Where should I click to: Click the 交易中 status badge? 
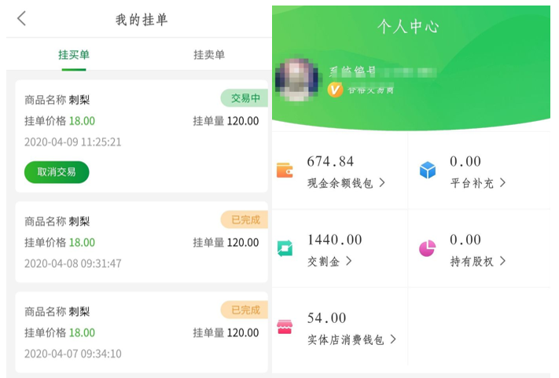coord(244,98)
